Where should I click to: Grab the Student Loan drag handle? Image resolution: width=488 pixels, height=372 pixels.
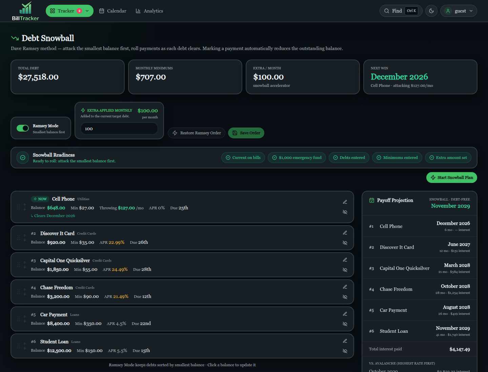click(19, 346)
